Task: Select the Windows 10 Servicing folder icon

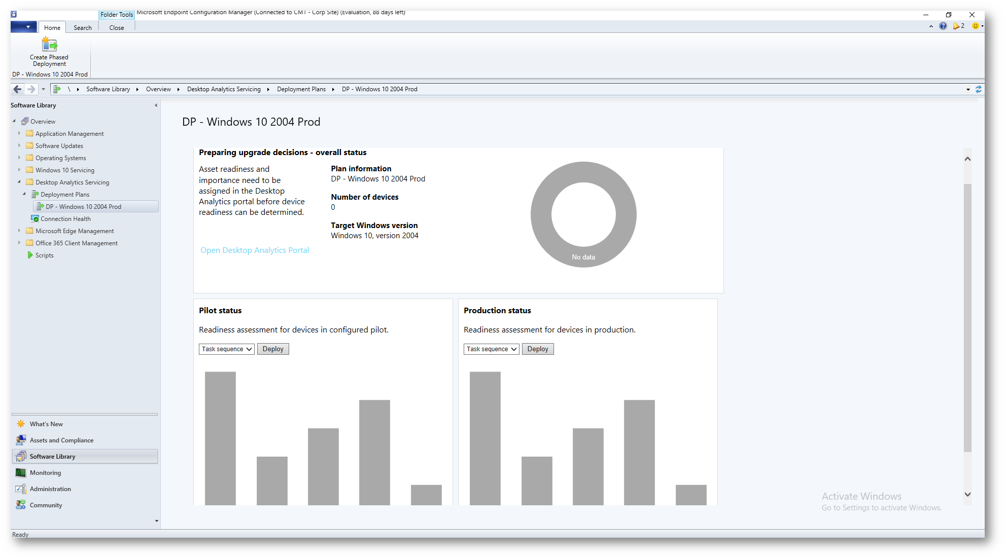Action: pyautogui.click(x=29, y=170)
